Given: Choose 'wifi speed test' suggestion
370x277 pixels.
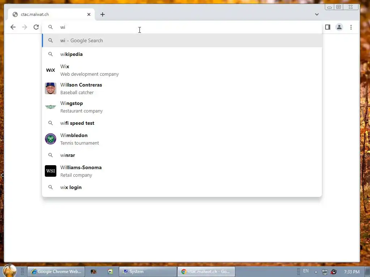Looking at the screenshot, I should [x=182, y=123].
